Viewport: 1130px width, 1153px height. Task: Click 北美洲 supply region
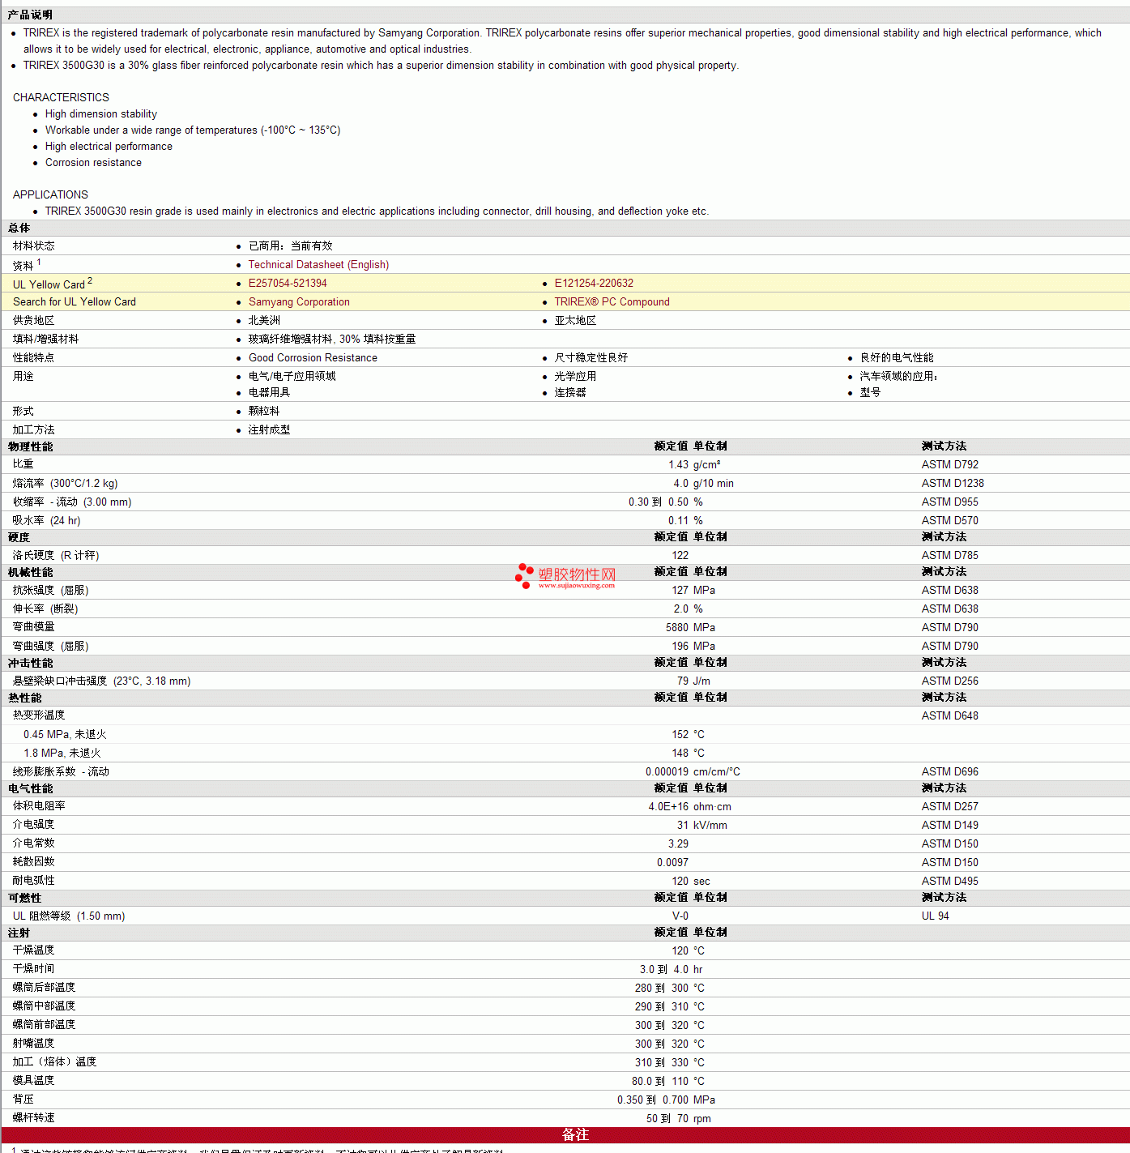pyautogui.click(x=264, y=321)
